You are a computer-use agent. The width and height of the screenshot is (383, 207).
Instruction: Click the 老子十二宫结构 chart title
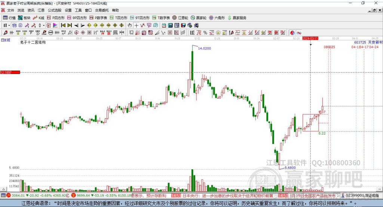point(33,42)
